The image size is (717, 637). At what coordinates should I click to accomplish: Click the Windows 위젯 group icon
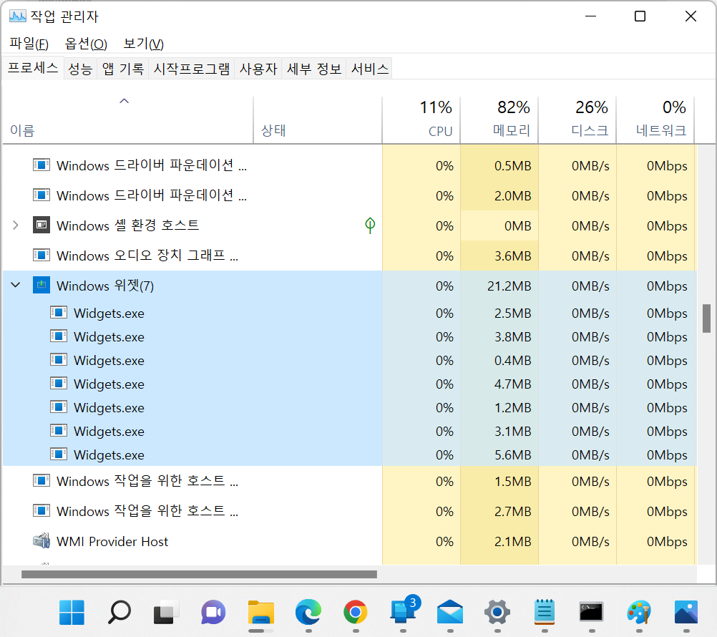42,286
